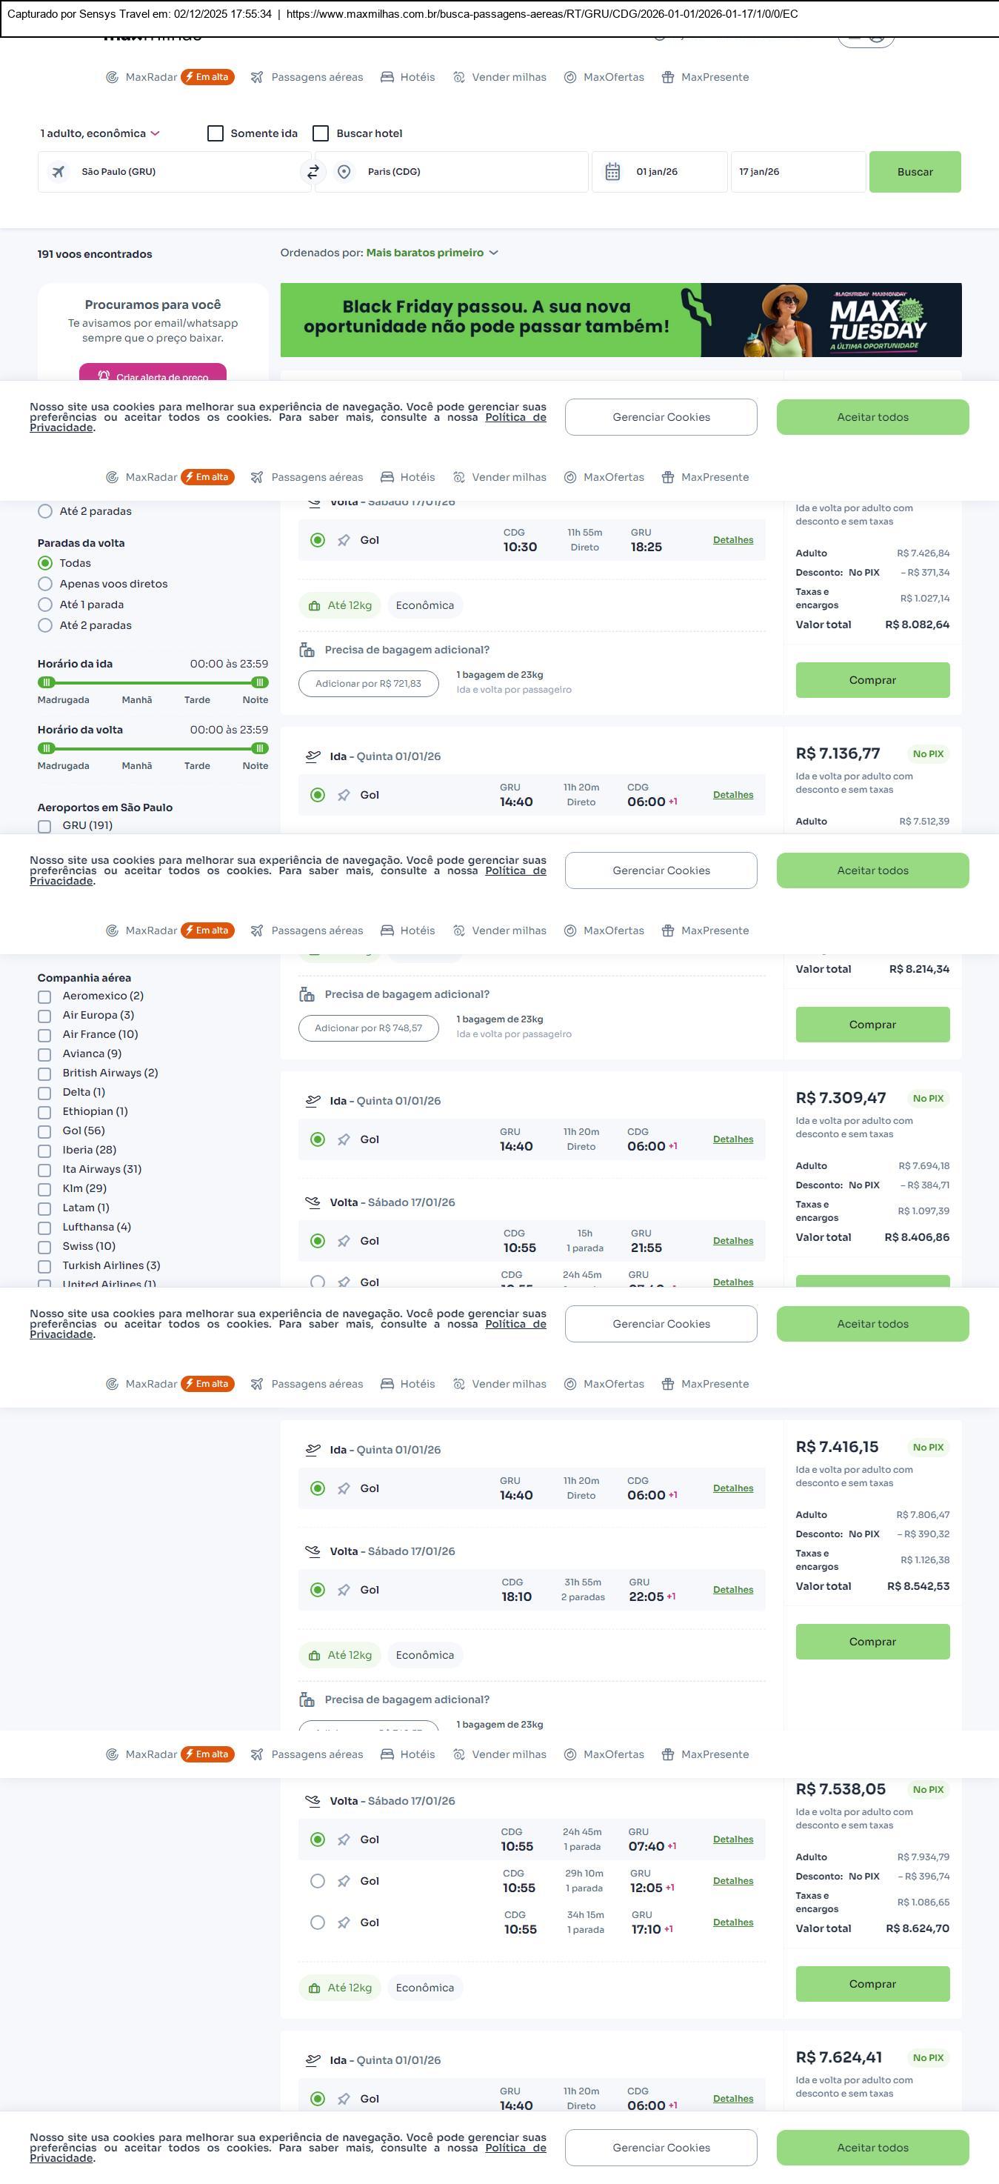This screenshot has height=2184, width=999.
Task: Click luggage icon above Adicionar por R$ 721,83
Action: pyautogui.click(x=307, y=650)
